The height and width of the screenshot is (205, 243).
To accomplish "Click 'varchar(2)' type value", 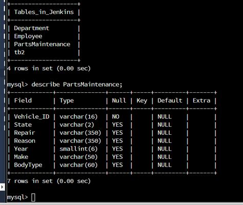I will point(77,125).
